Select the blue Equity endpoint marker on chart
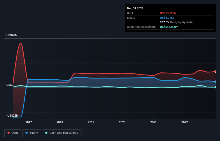Screen dimensions: 220x141 tap(215, 82)
